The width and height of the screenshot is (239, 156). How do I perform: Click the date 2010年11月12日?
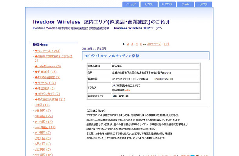tap(94, 49)
